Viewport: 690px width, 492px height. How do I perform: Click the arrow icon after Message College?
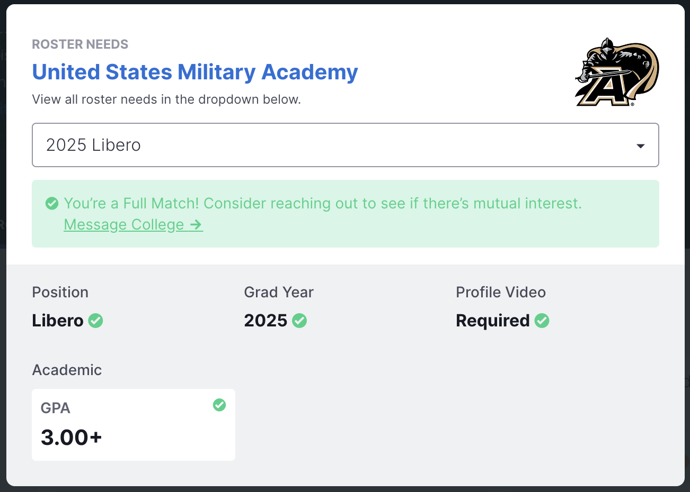196,225
